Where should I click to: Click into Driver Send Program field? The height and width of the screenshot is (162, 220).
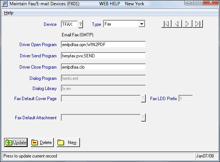[x=103, y=56]
